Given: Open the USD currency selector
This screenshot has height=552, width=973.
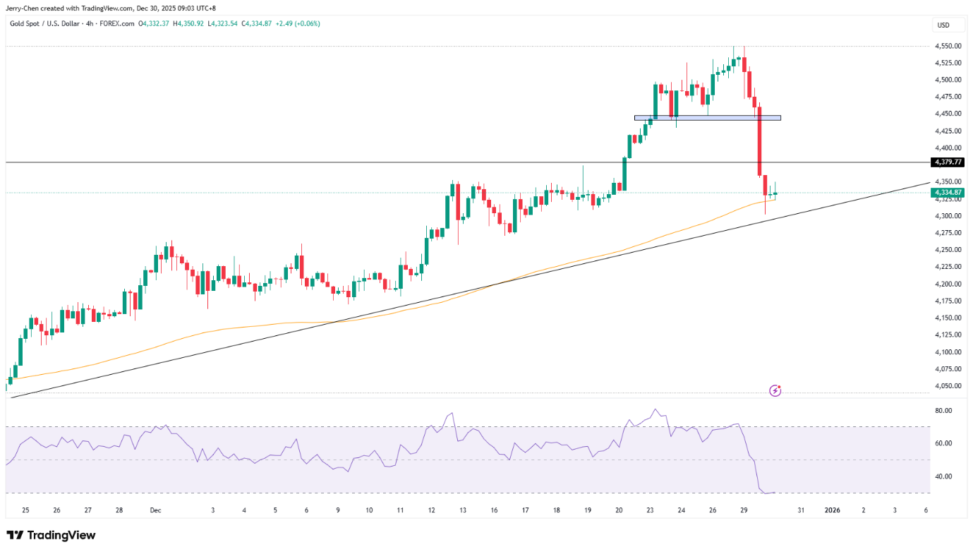Looking at the screenshot, I should point(943,25).
